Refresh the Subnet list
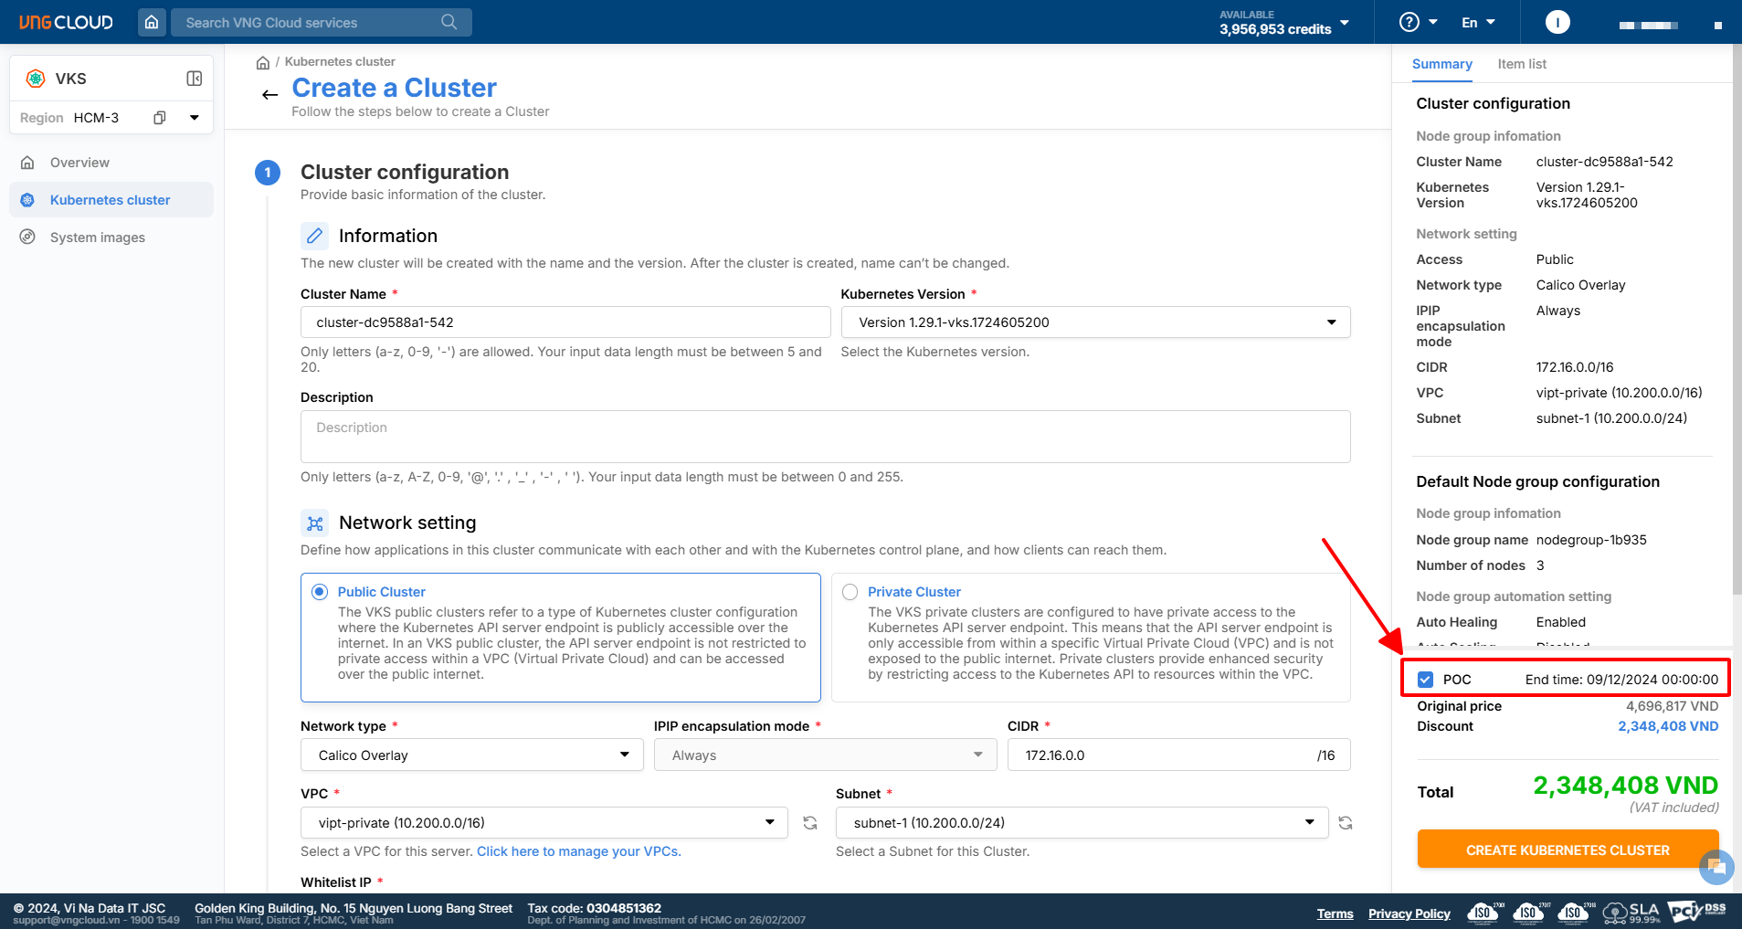1742x929 pixels. pyautogui.click(x=1345, y=823)
